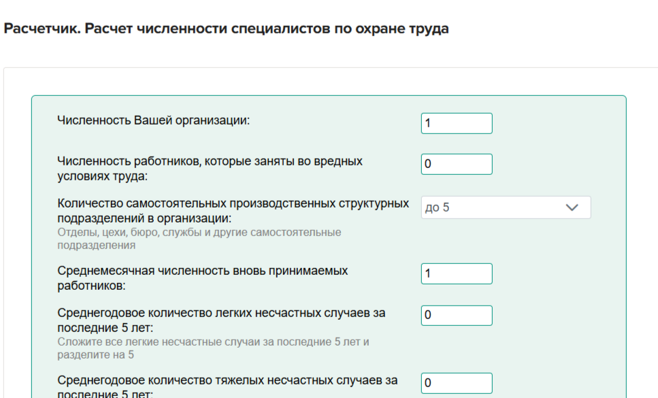The width and height of the screenshot is (658, 398).
Task: Click the severe accidents yearly average field
Action: coord(456,383)
